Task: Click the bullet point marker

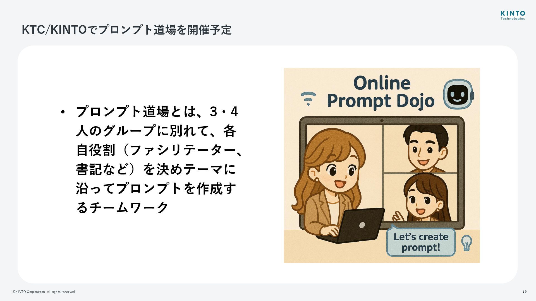Action: pyautogui.click(x=63, y=112)
